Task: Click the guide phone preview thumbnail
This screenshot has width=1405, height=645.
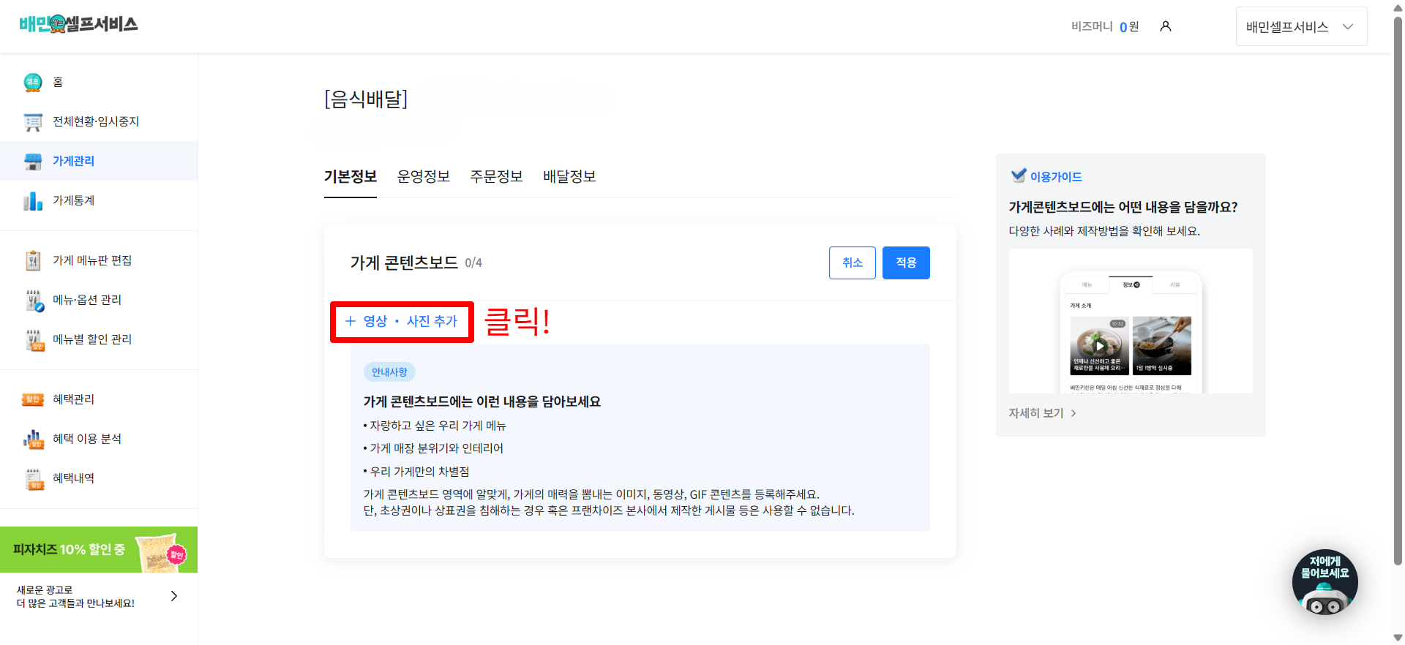Action: tap(1131, 321)
